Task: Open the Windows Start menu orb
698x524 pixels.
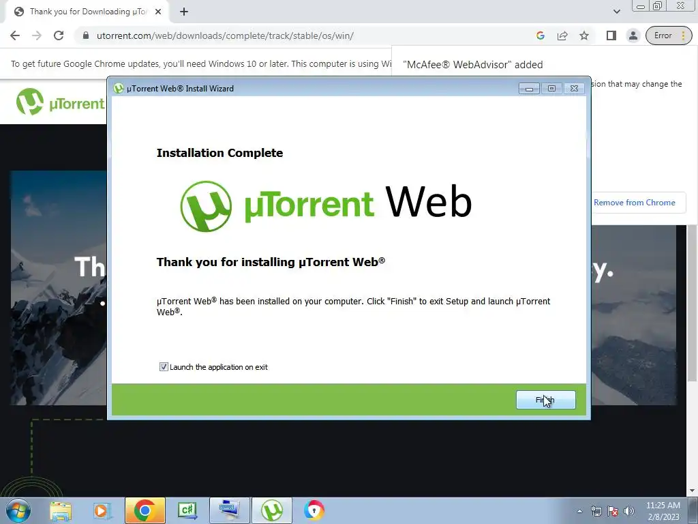Action: pos(17,510)
